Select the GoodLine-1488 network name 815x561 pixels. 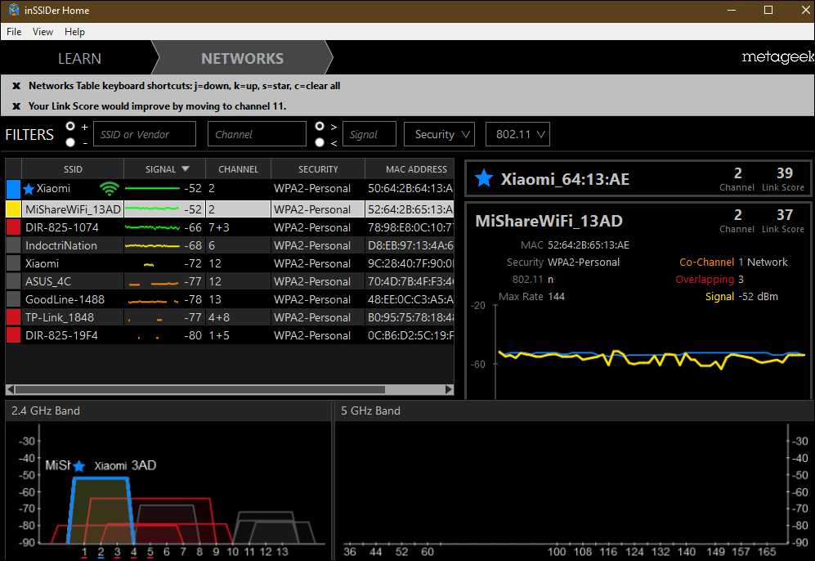click(65, 299)
